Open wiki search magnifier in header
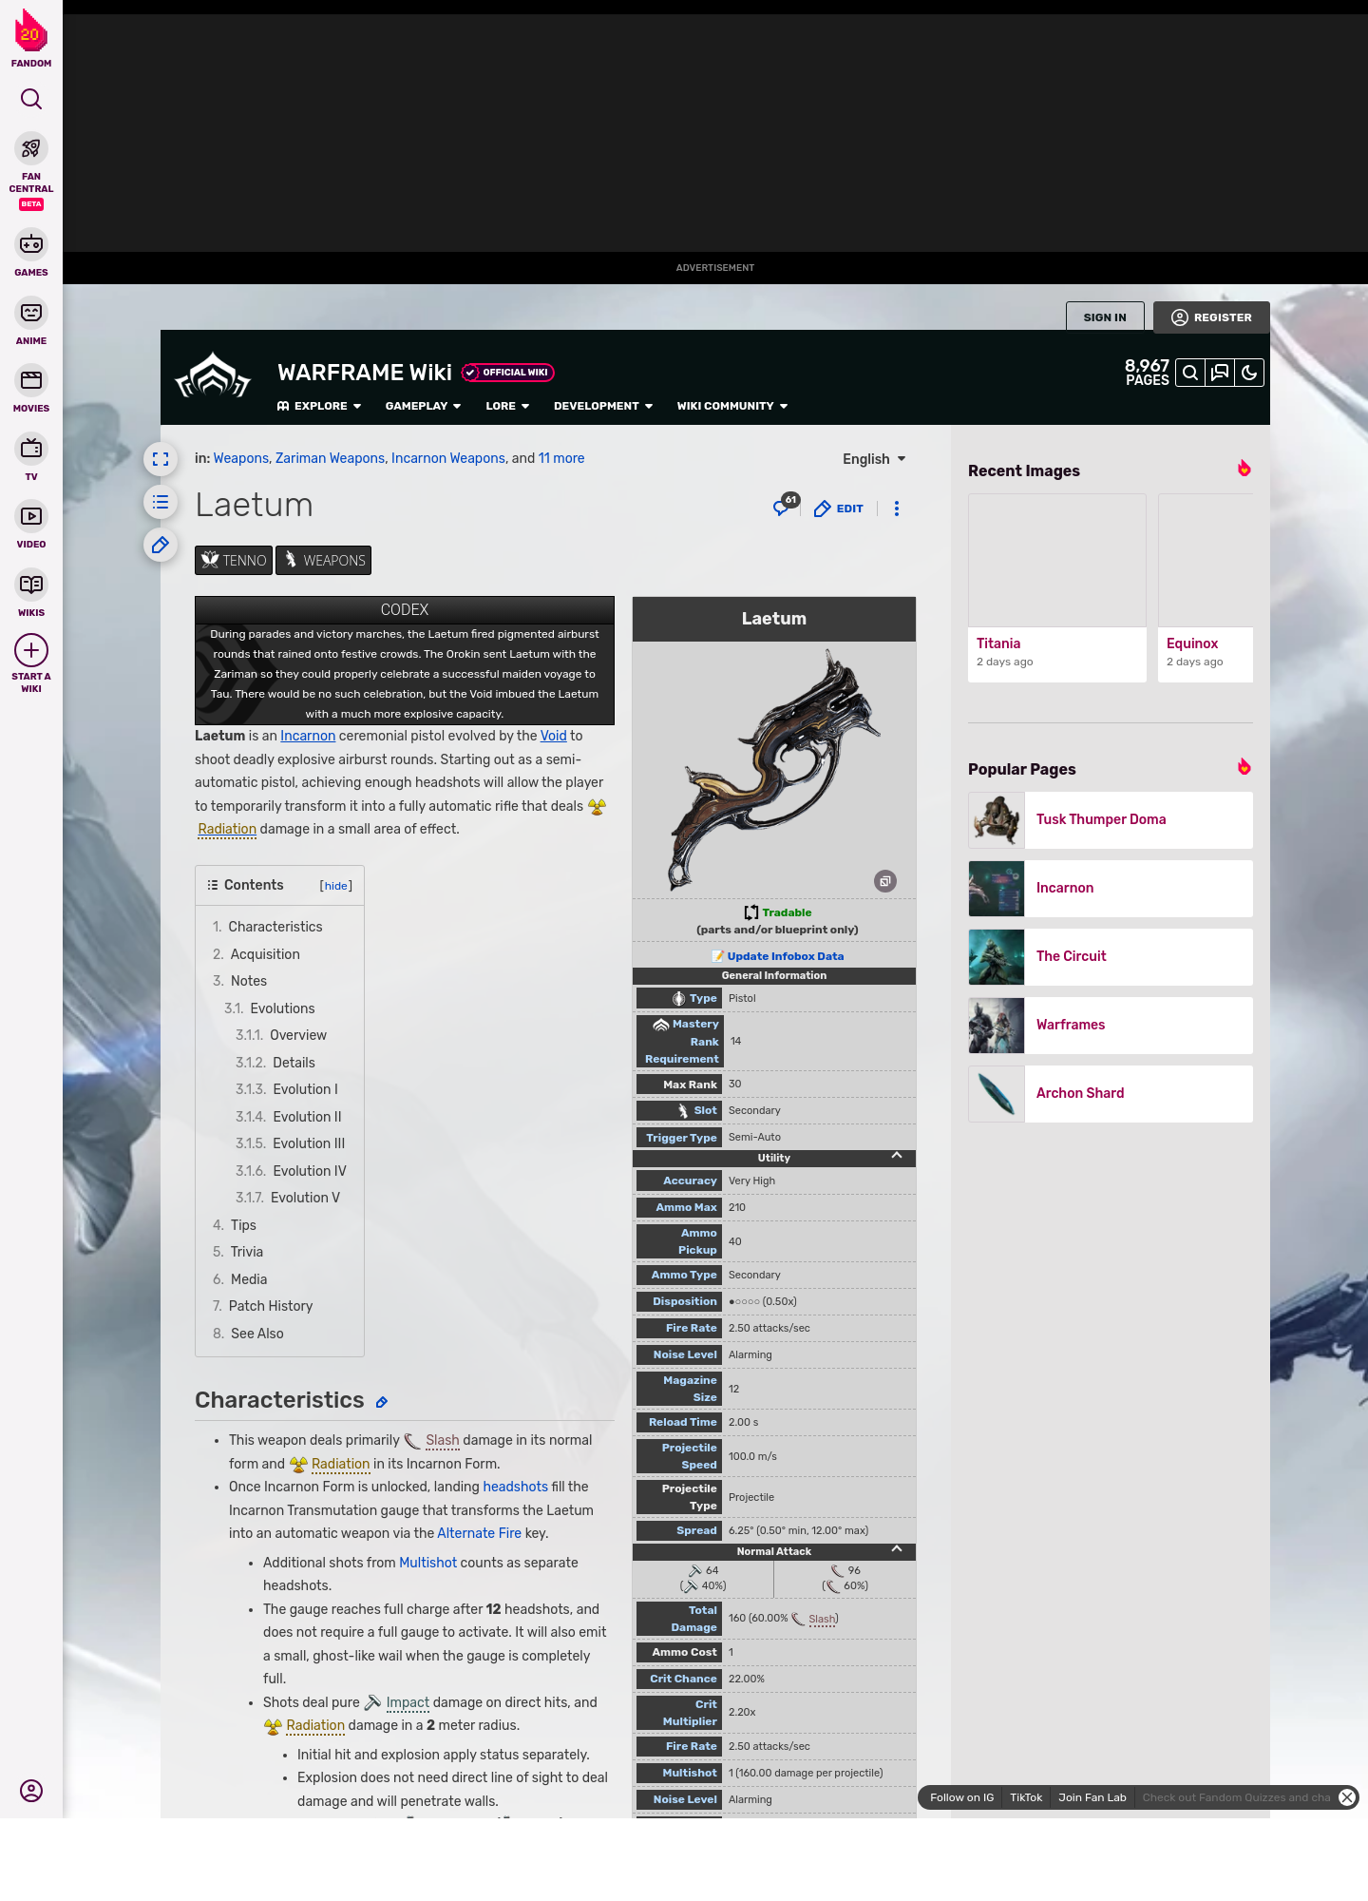 click(x=1190, y=373)
